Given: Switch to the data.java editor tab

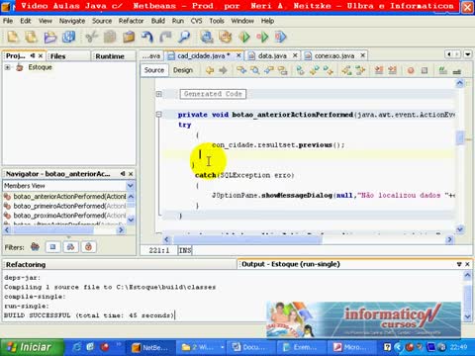Looking at the screenshot, I should tap(272, 56).
